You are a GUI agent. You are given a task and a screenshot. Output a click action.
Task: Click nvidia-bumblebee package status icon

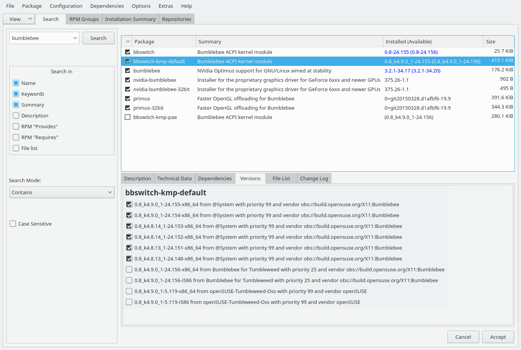[128, 80]
